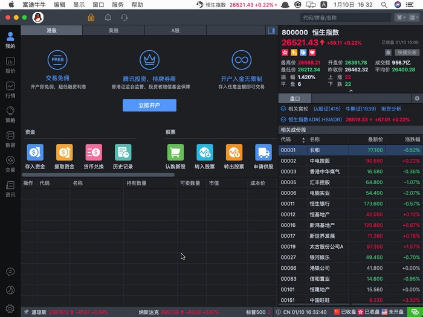Toggle price alert bell for 恒生指数
The width and height of the screenshot is (423, 317).
389,53
